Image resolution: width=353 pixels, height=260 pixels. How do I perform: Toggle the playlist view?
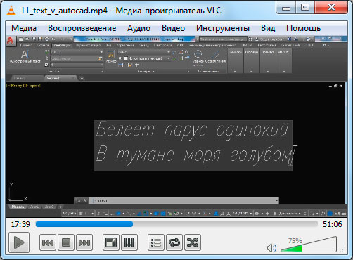coord(156,242)
